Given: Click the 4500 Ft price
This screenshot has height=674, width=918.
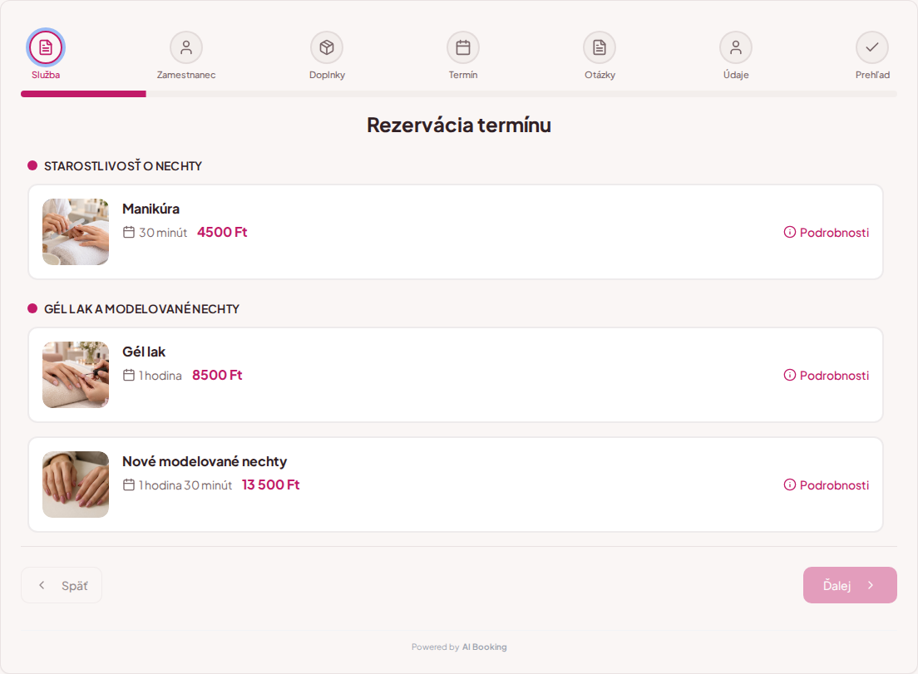Looking at the screenshot, I should (x=223, y=232).
